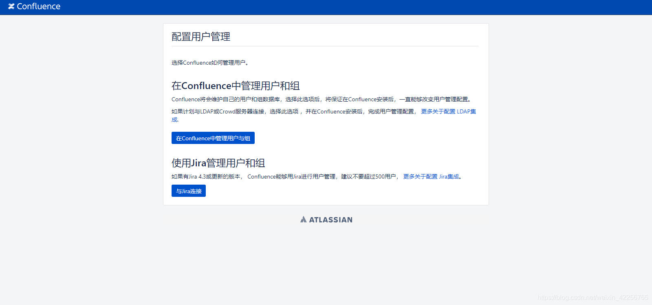The image size is (652, 305).
Task: Click 在Confluence中管理用户与组 button
Action: [x=213, y=138]
